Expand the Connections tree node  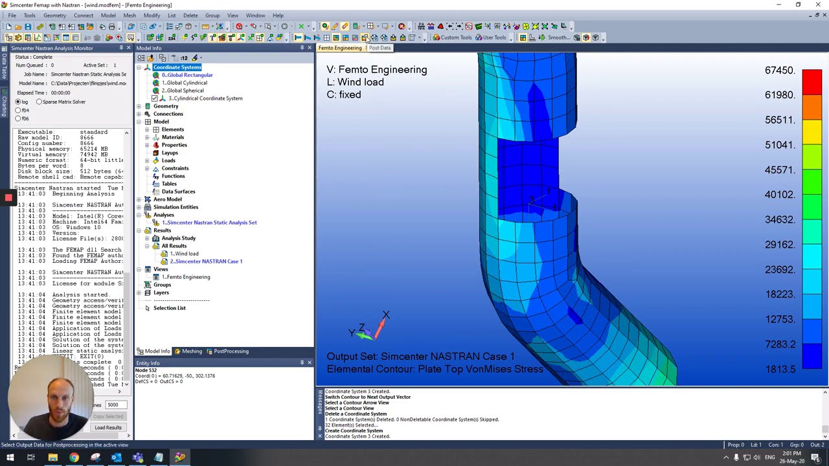pos(139,114)
